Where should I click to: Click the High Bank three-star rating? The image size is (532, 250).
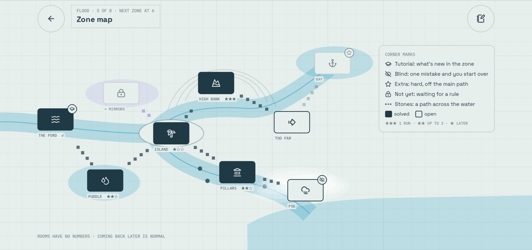coord(230,99)
